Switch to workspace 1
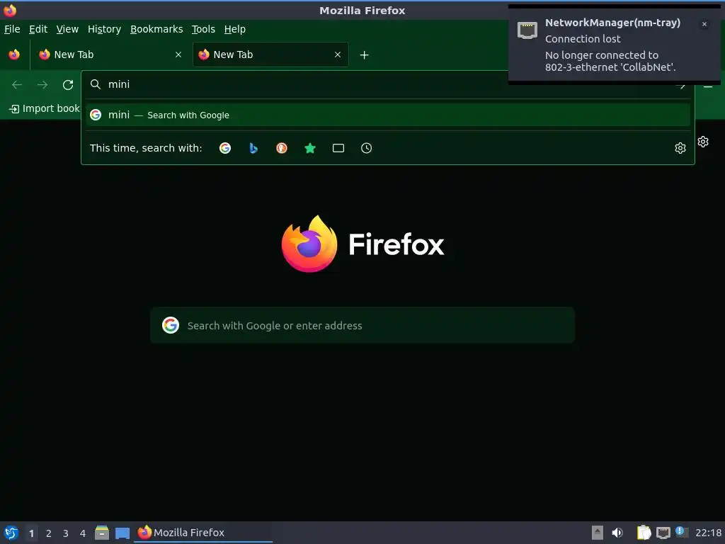The width and height of the screenshot is (725, 544). [x=31, y=533]
